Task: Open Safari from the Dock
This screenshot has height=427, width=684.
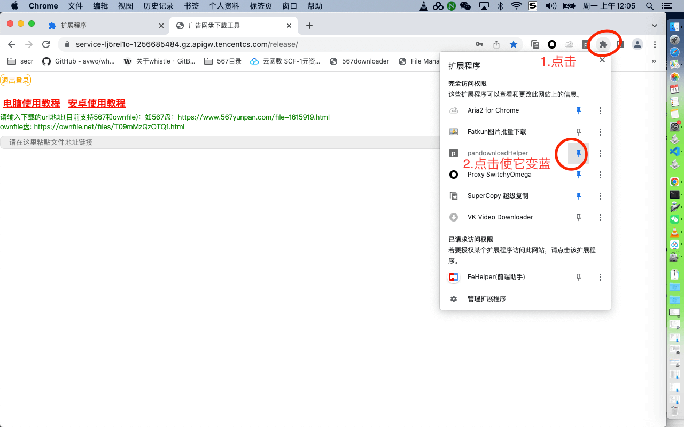Action: coord(675,52)
